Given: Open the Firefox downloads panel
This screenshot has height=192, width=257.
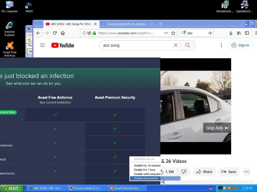Looking at the screenshot, I should click(x=231, y=33).
